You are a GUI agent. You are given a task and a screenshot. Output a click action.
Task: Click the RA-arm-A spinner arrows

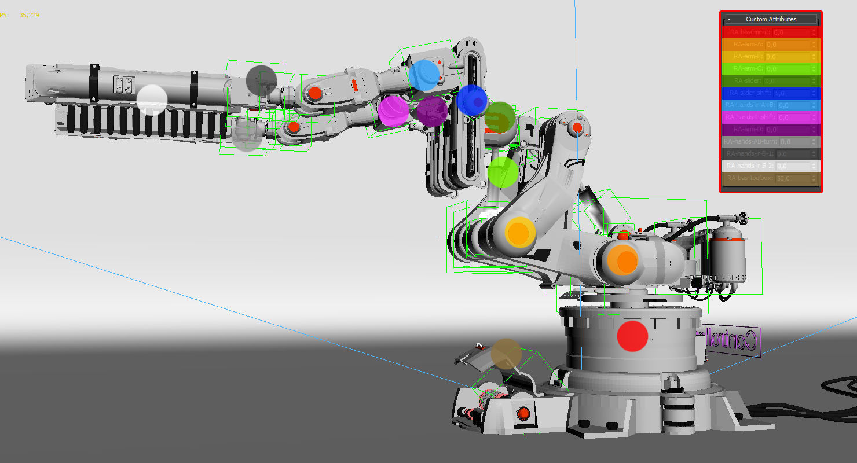tap(814, 45)
